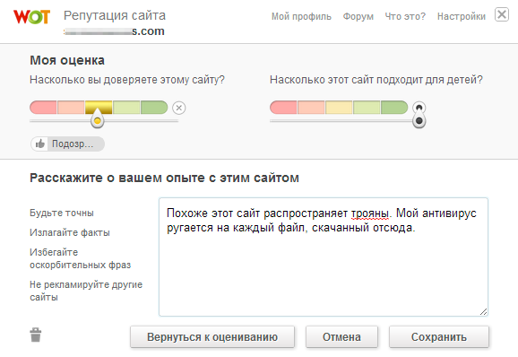Click the misspelled word трояны
518x357 pixels.
coord(369,213)
